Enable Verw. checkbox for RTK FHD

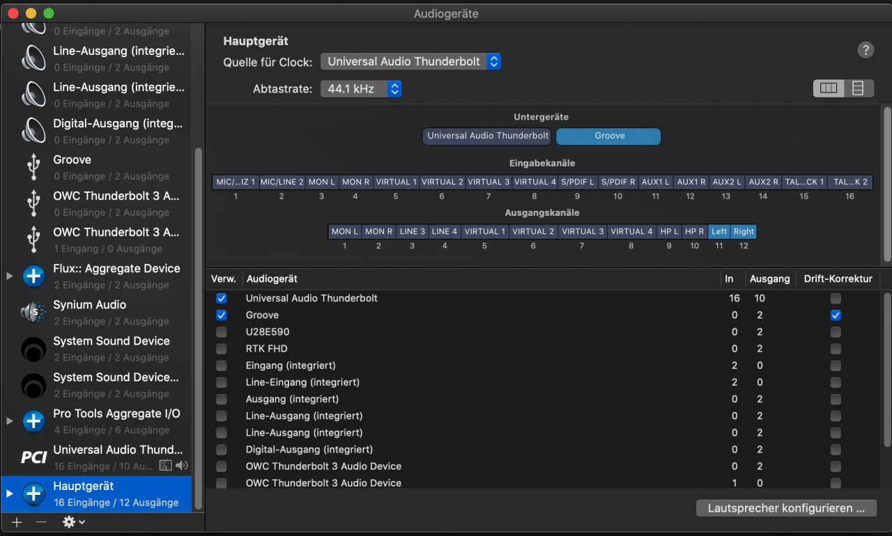[222, 349]
